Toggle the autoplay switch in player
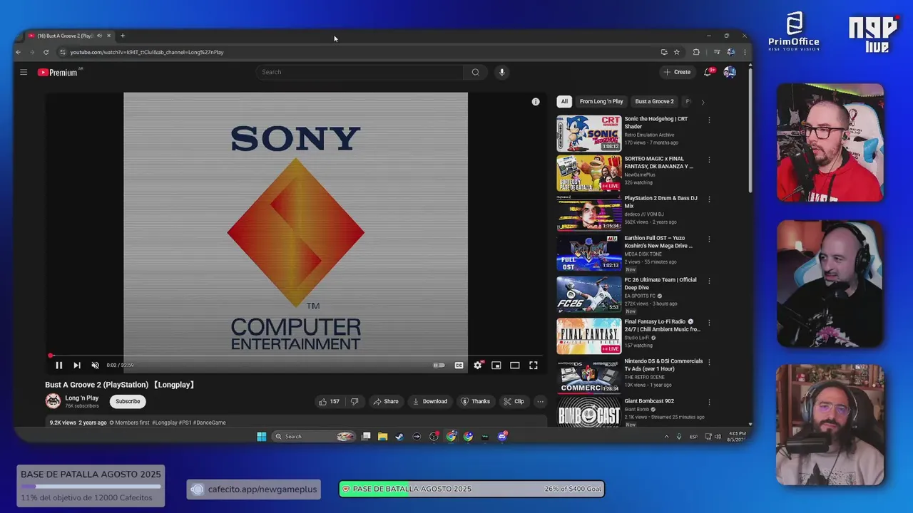Image resolution: width=913 pixels, height=513 pixels. pos(439,366)
